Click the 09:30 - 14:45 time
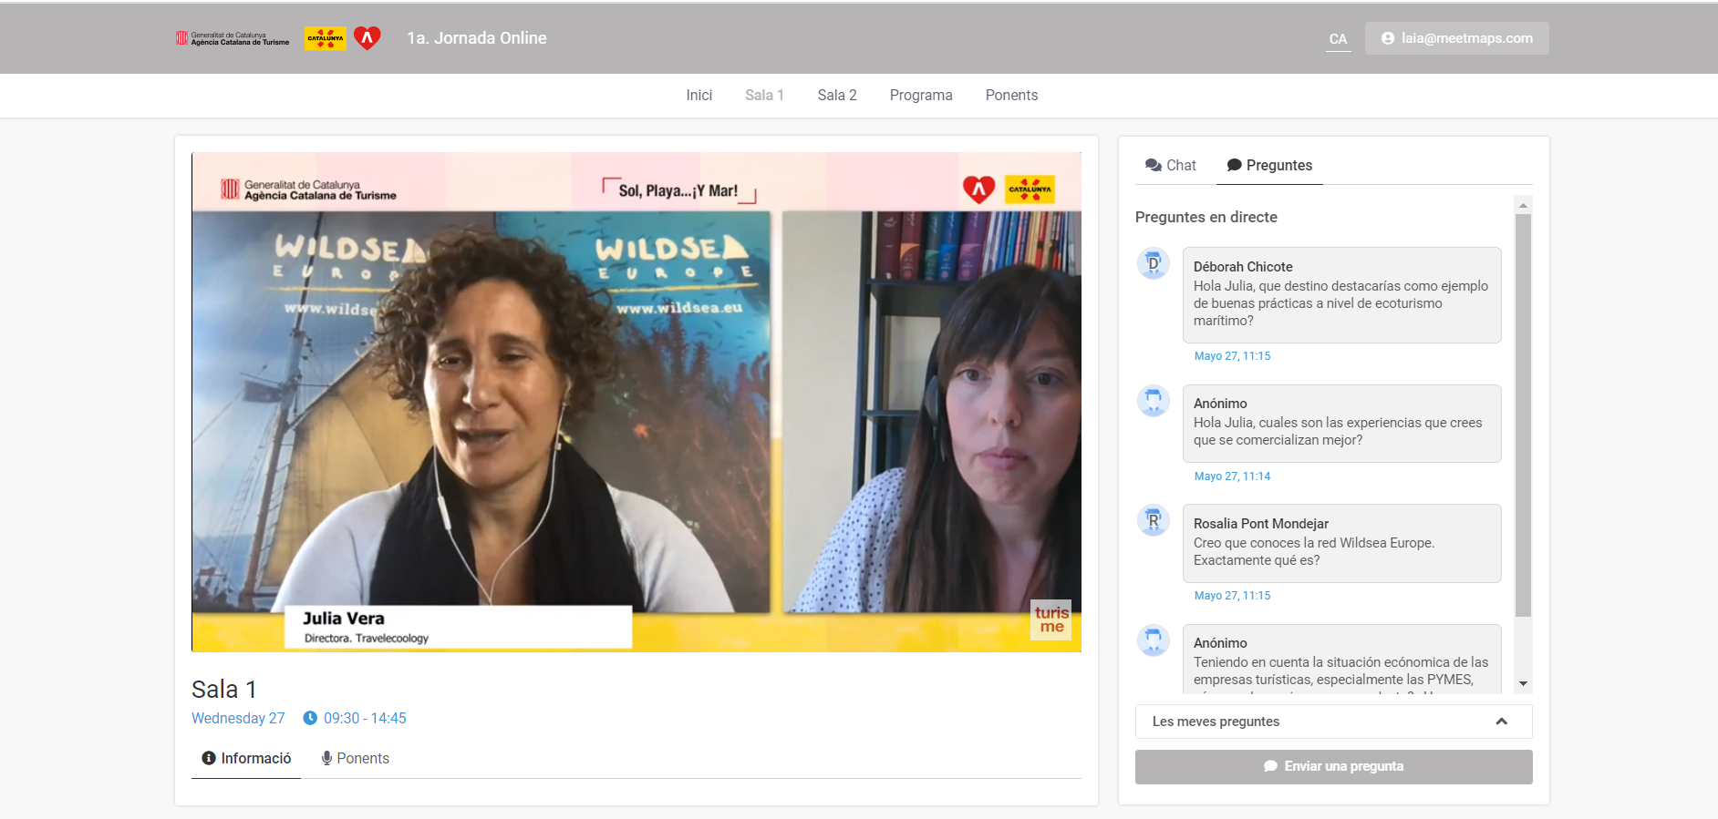Viewport: 1718px width, 819px height. point(365,718)
